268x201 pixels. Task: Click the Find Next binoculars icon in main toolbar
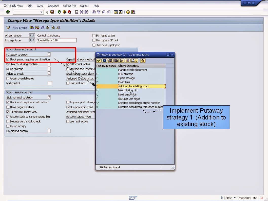click(x=86, y=12)
